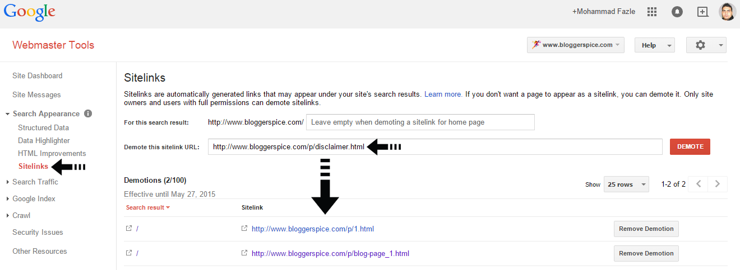Remove demotion for the blog-page_1.html sitelink
This screenshot has height=270, width=740.
(x=646, y=253)
